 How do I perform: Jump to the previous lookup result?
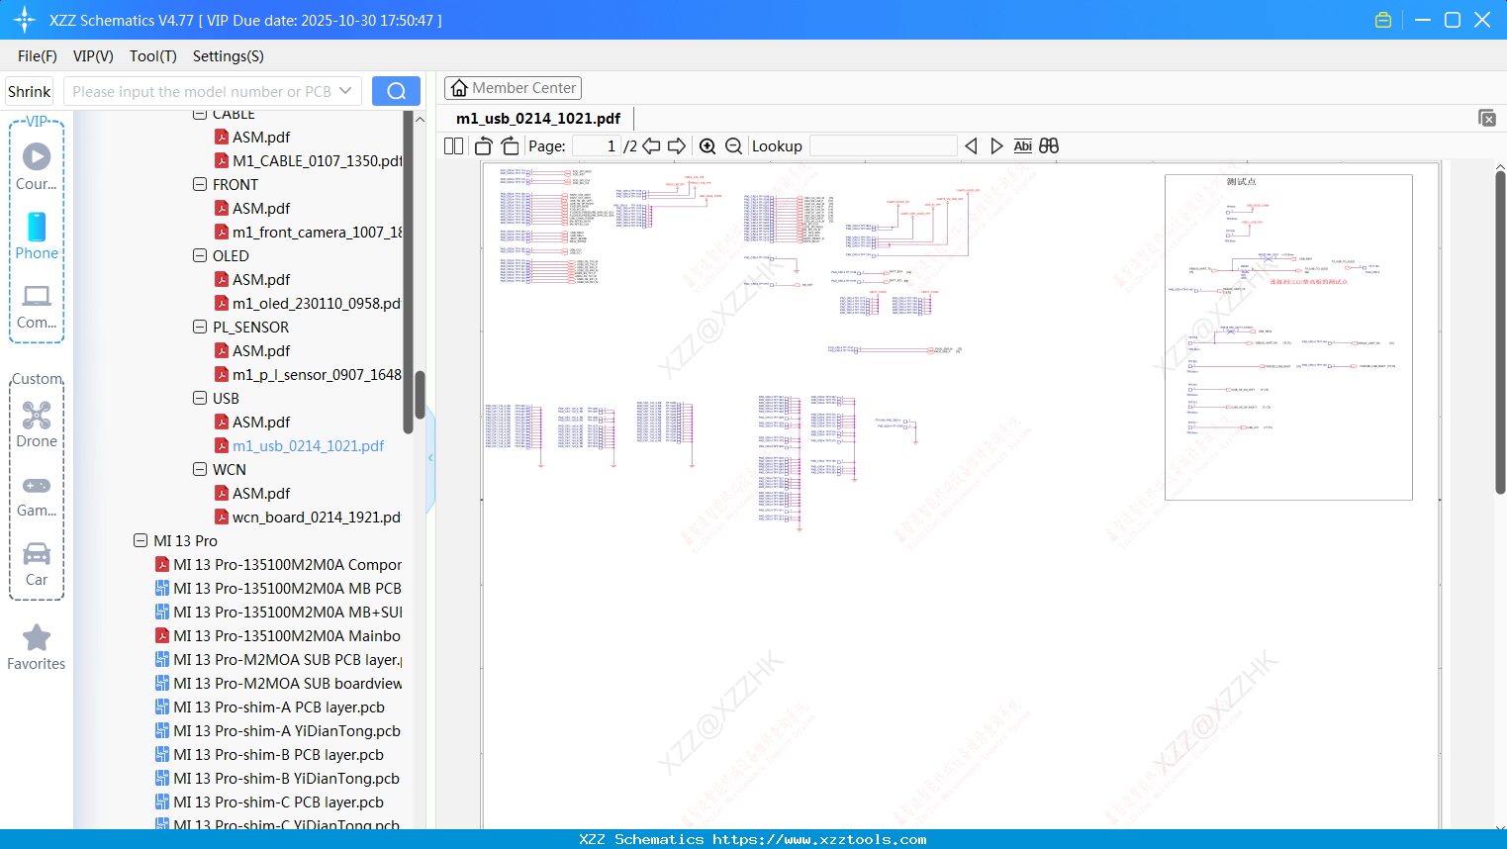(971, 145)
